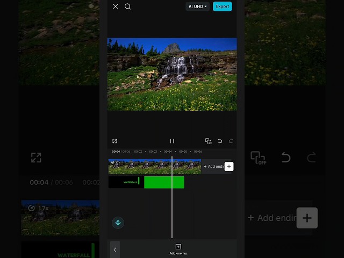Select the green overlay clip

tap(164, 182)
